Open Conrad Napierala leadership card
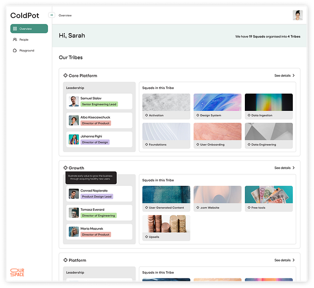This screenshot has height=288, width=314. [x=99, y=193]
